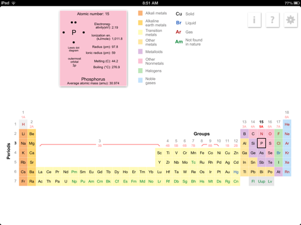The width and height of the screenshot is (301, 225).
Task: Select group 15 column header
Action: click(x=261, y=124)
